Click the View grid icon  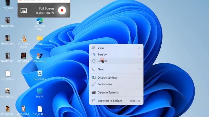[x=94, y=48]
